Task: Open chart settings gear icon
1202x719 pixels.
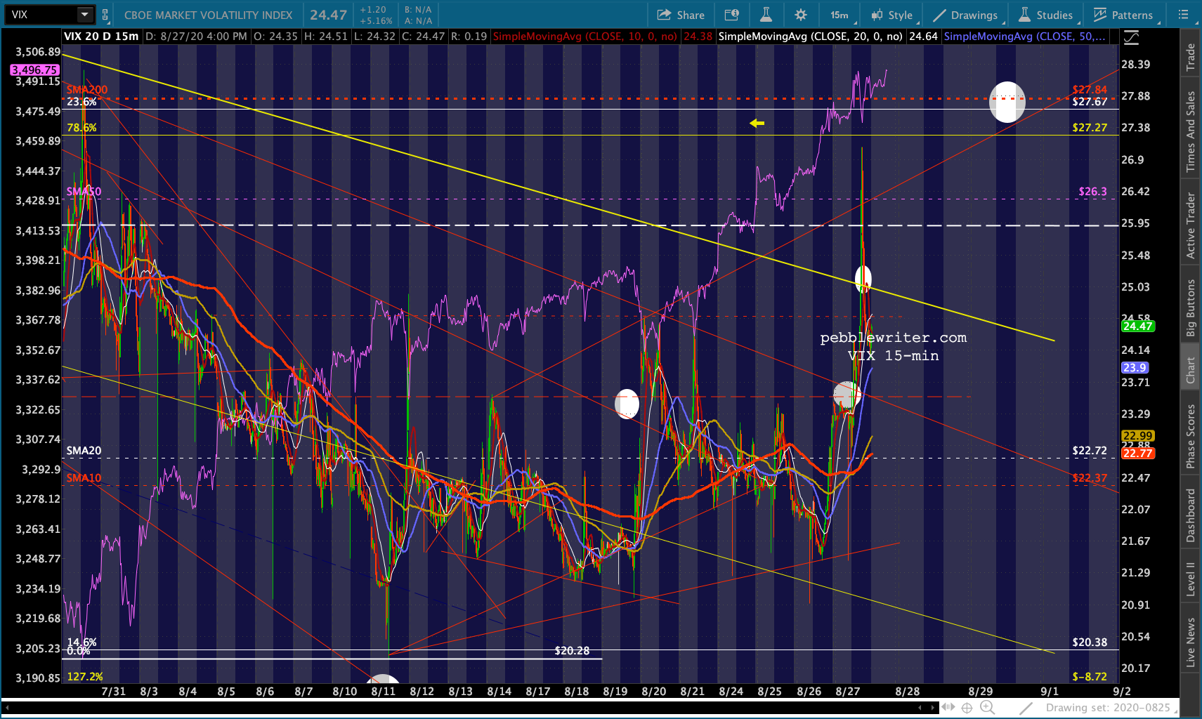Action: (x=800, y=15)
